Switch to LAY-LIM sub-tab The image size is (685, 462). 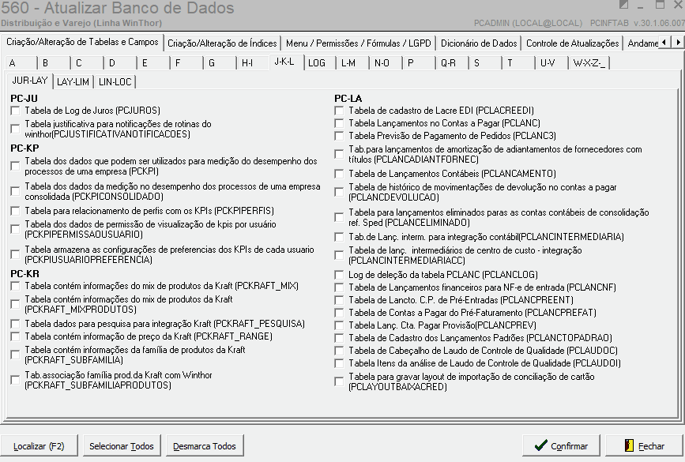pyautogui.click(x=73, y=81)
